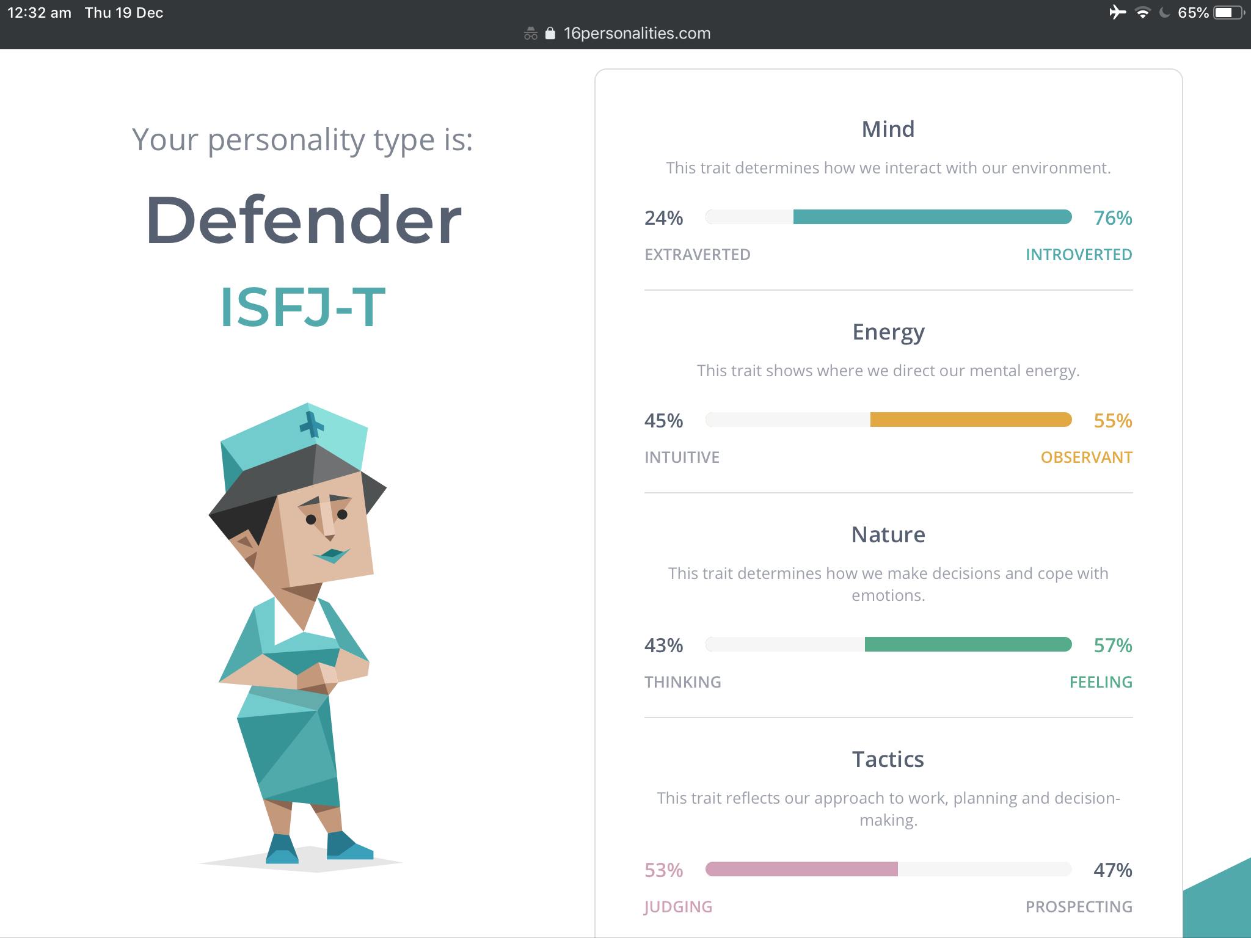This screenshot has height=938, width=1251.
Task: Tap the airplane mode status icon
Action: [1117, 12]
